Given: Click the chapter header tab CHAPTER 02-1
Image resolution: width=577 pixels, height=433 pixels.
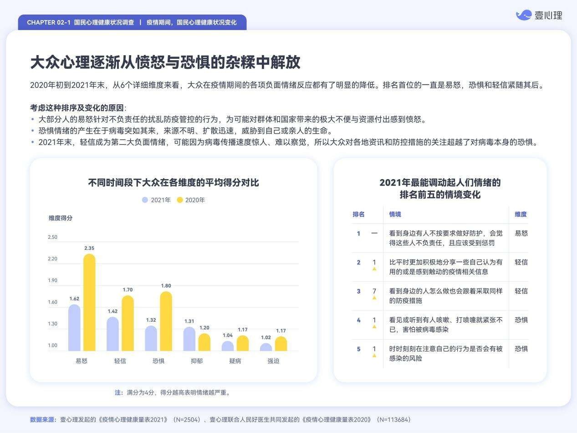Looking at the screenshot, I should pyautogui.click(x=132, y=22).
